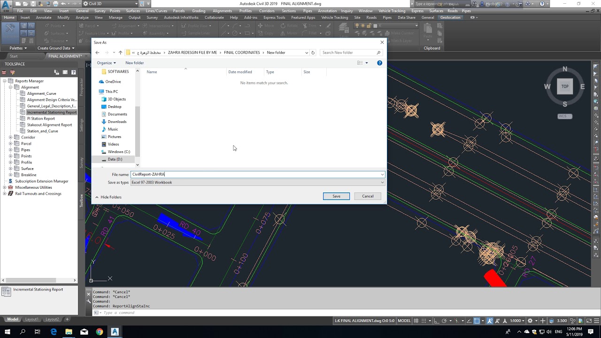Select the PI Station Report item
Screen dimensions: 601x338
[x=41, y=119]
